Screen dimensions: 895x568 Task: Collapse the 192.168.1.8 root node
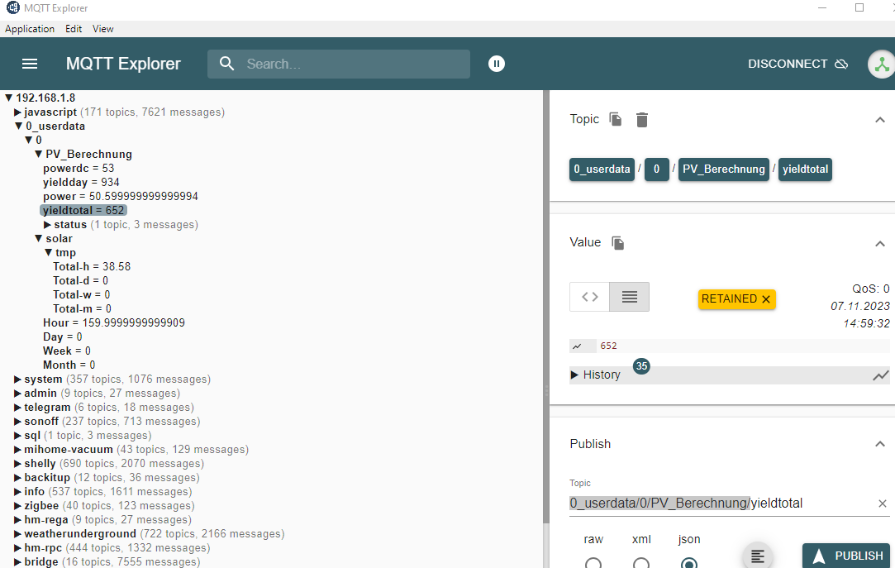click(8, 98)
